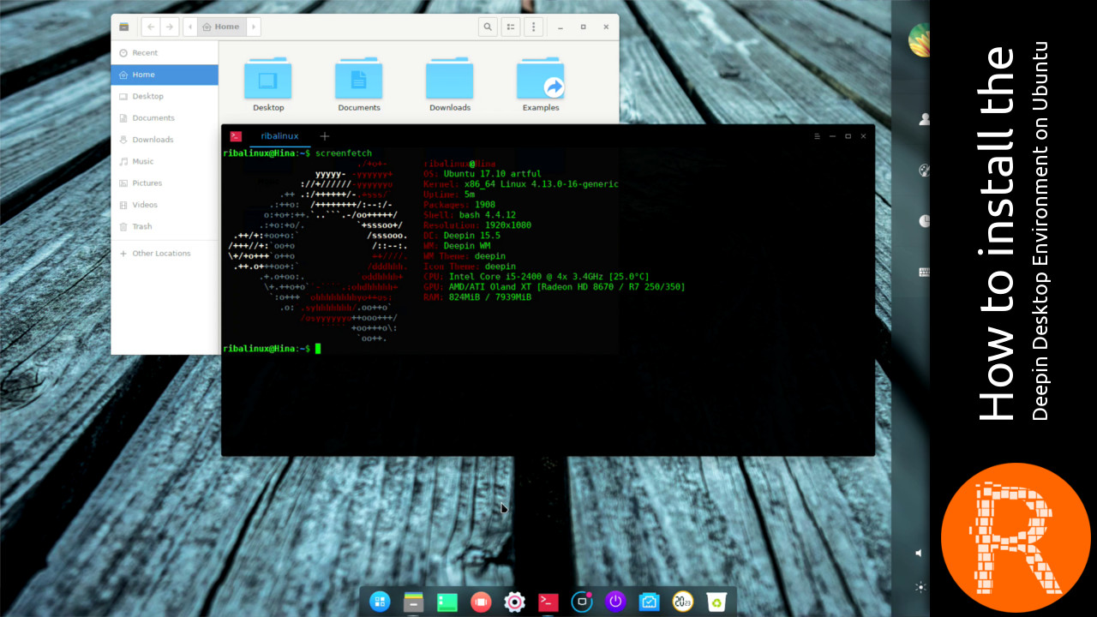The width and height of the screenshot is (1097, 617).
Task: Select Videos in Files sidebar
Action: pos(165,205)
